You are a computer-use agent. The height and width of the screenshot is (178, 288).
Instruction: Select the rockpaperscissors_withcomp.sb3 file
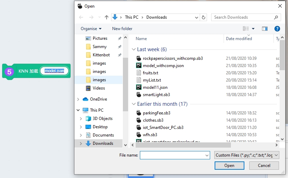[173, 58]
